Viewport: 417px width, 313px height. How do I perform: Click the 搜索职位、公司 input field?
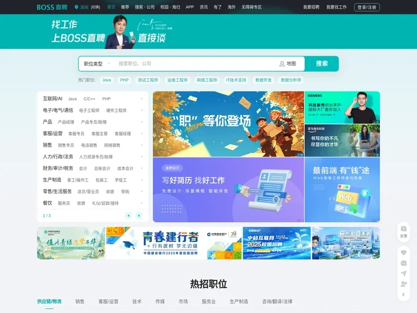pyautogui.click(x=196, y=64)
